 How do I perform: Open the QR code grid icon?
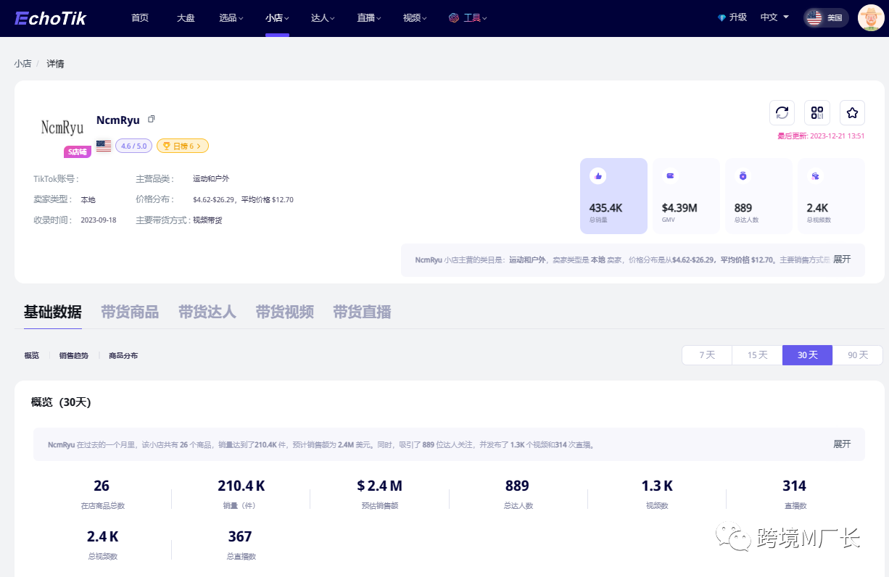(817, 112)
